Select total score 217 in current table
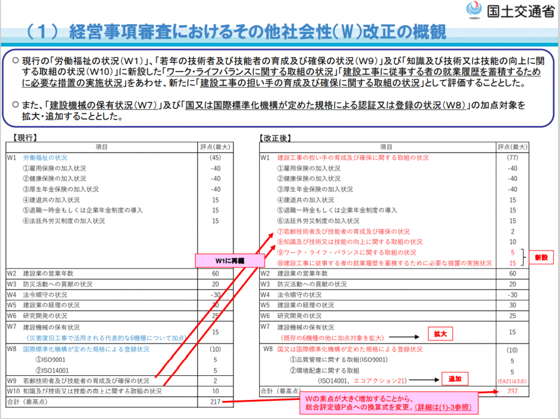 click(215, 401)
